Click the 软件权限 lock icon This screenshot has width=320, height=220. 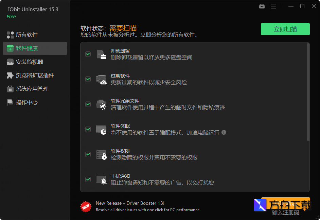(101, 154)
